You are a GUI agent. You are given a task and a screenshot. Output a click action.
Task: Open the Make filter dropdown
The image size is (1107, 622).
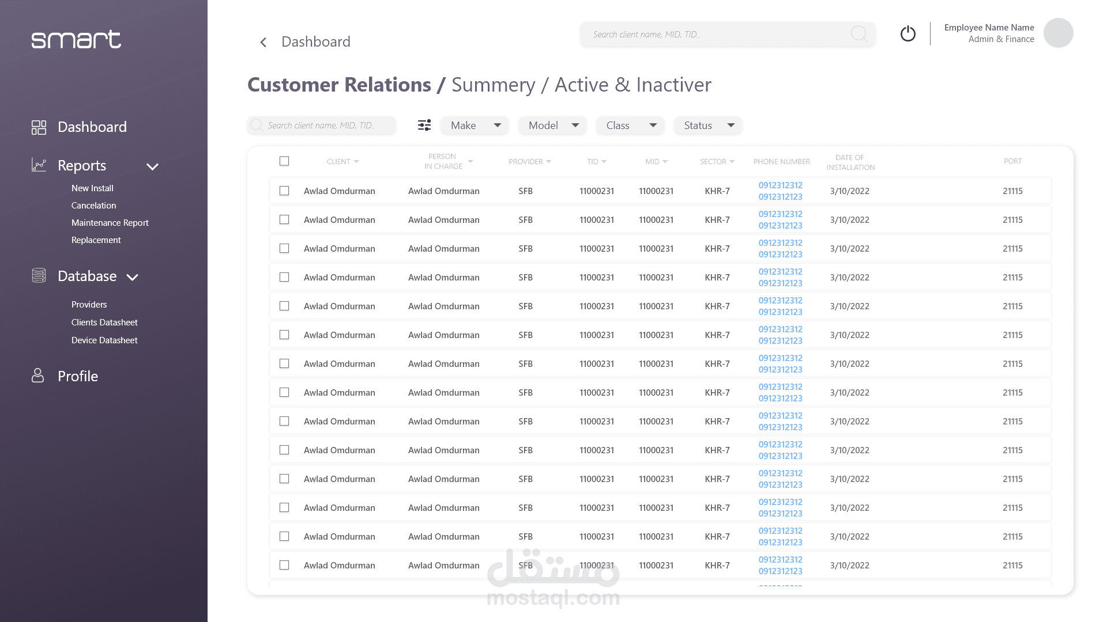[x=475, y=125]
